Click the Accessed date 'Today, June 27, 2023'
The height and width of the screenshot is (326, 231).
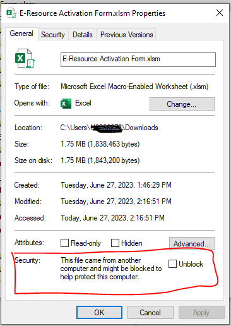click(x=94, y=218)
